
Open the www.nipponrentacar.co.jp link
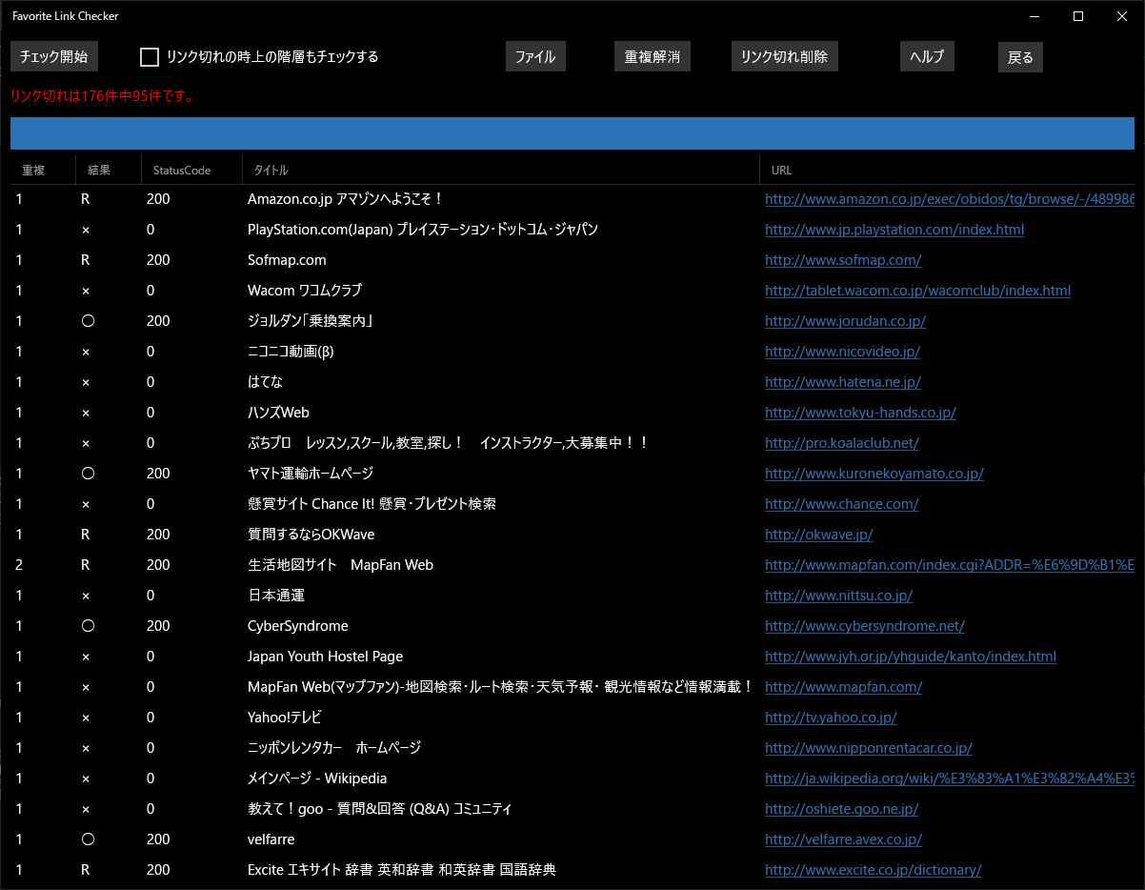(x=869, y=748)
